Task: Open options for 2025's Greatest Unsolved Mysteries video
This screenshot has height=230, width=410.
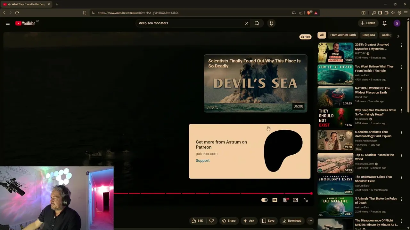Action: [x=402, y=45]
